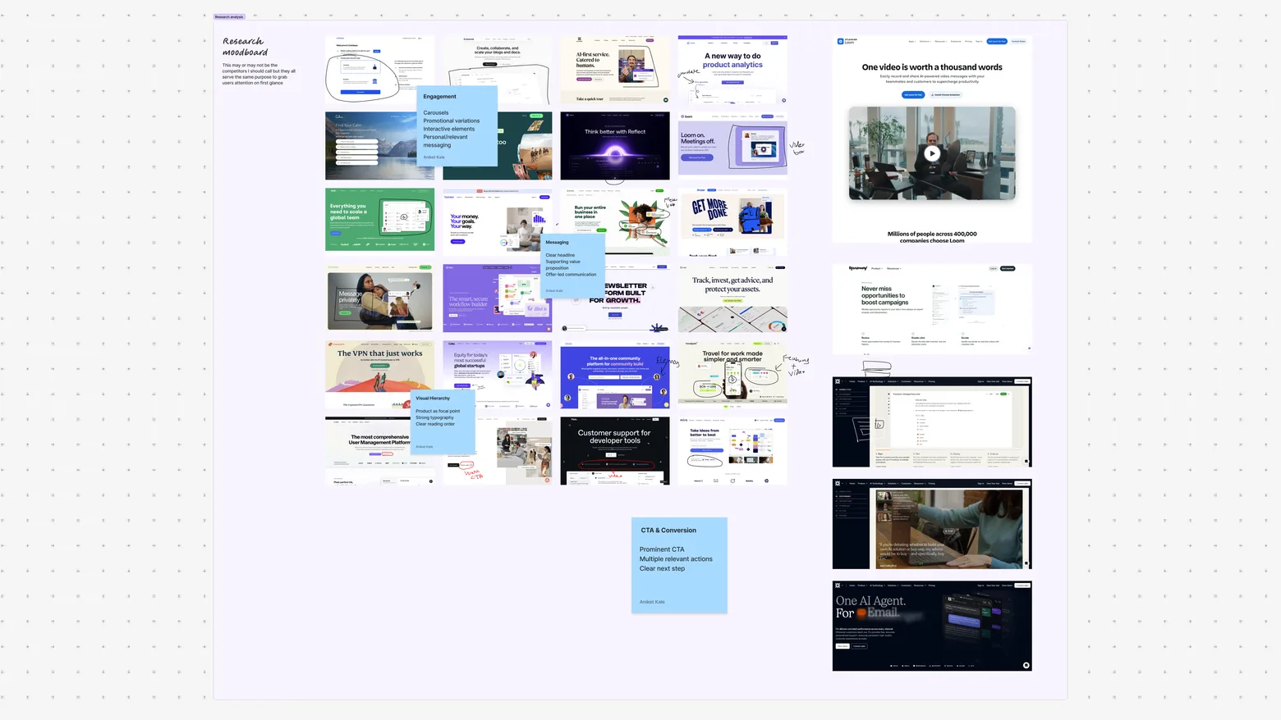Viewport: 1281px width, 720px height.
Task: Select the Engagement sticky note
Action: coord(457,126)
